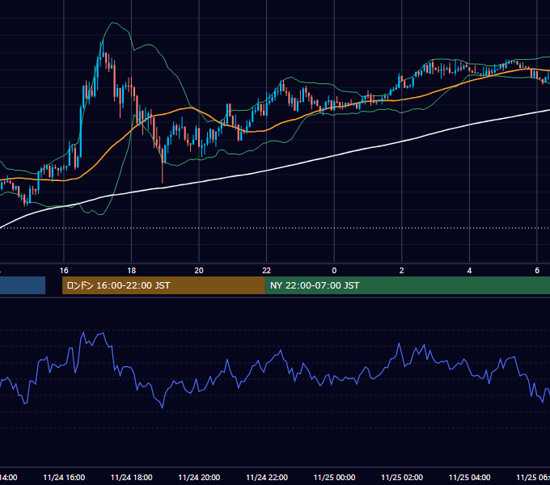This screenshot has height=485, width=550.
Task: Click hour label 16 on upper axis
Action: pyautogui.click(x=64, y=271)
